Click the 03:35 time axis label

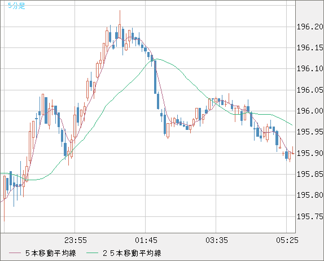217,240
